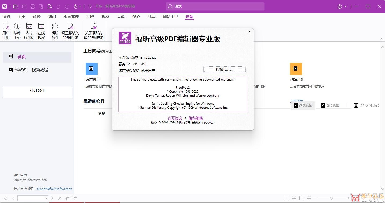Screen dimensions: 385x203
Task: Select the Hand tool icon in title bar
Action: pos(76,6)
